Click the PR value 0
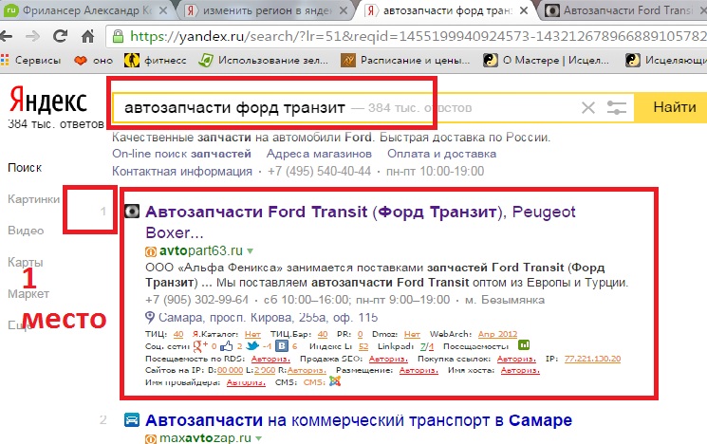707x444 pixels. tap(360, 334)
